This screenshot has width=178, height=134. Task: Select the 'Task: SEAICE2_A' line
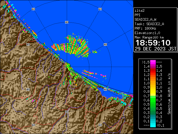click(149, 24)
